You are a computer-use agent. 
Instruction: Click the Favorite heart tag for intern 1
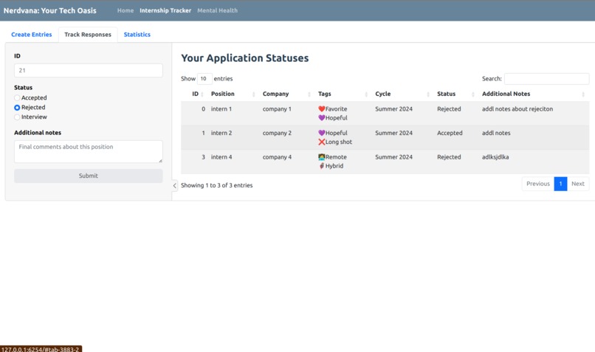coord(332,109)
